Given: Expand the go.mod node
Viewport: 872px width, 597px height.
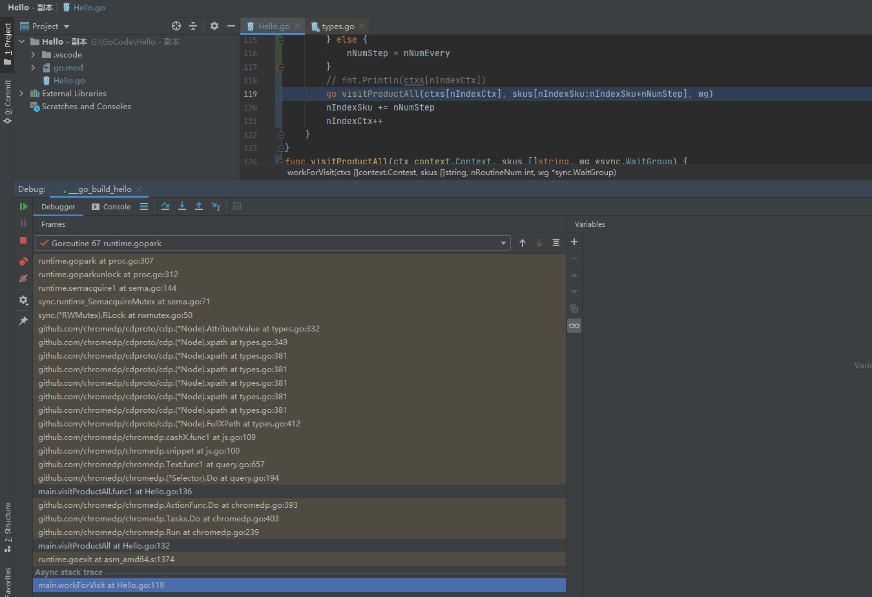Looking at the screenshot, I should (x=33, y=68).
